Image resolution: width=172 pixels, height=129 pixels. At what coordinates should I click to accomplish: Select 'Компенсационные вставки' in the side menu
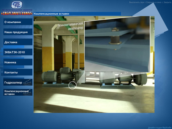pos(18,93)
